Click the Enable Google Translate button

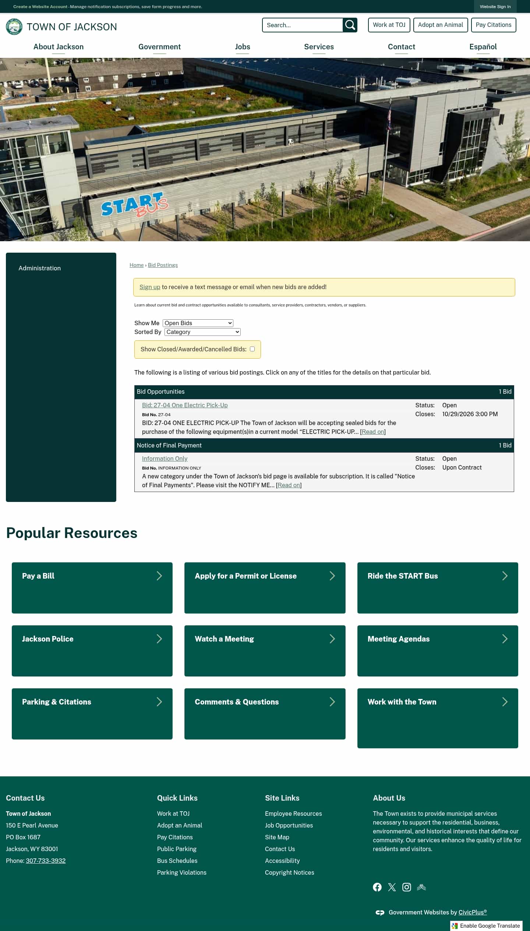486,925
